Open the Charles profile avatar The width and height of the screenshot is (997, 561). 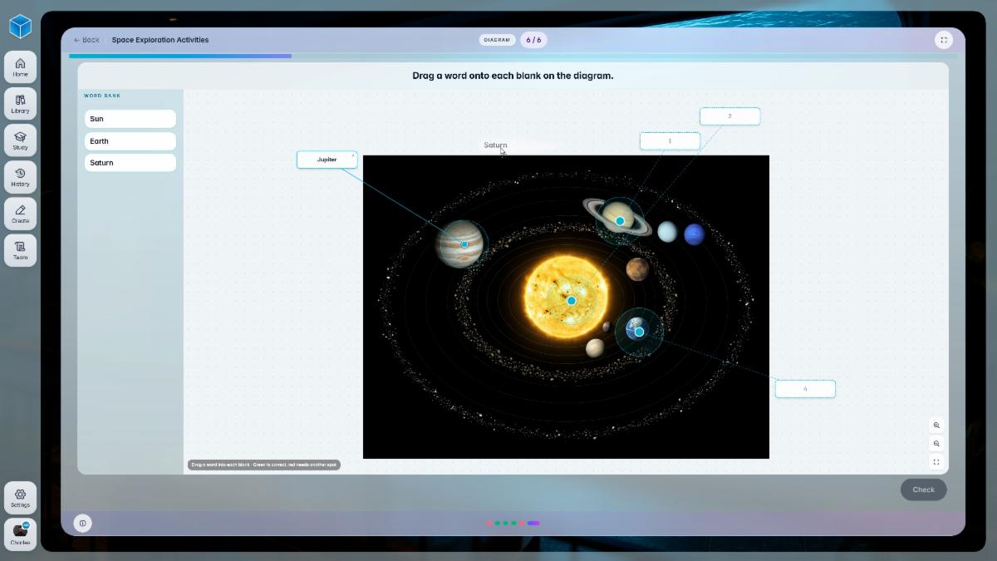click(x=20, y=534)
